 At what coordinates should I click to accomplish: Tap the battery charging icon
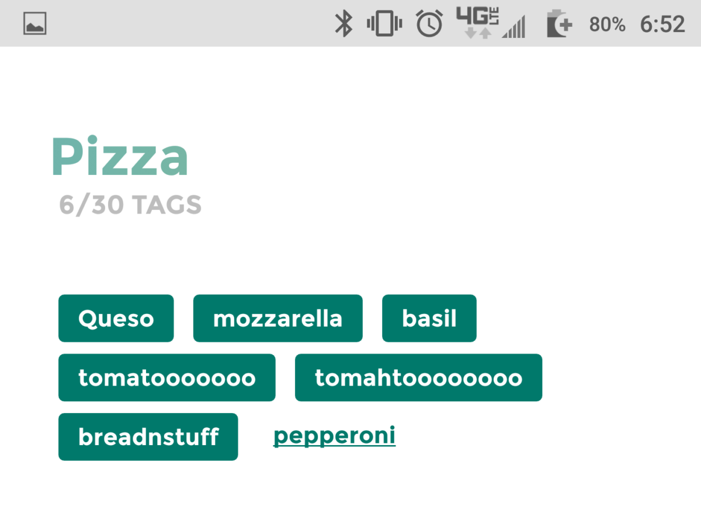tap(558, 24)
